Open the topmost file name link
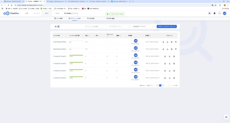The image size is (230, 123). click(x=60, y=42)
